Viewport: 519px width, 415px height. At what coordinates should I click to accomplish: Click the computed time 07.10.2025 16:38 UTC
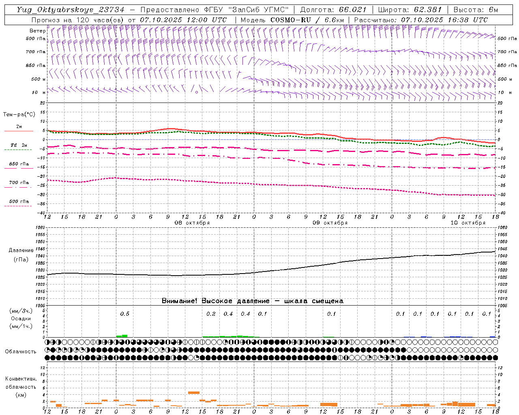[x=444, y=20]
